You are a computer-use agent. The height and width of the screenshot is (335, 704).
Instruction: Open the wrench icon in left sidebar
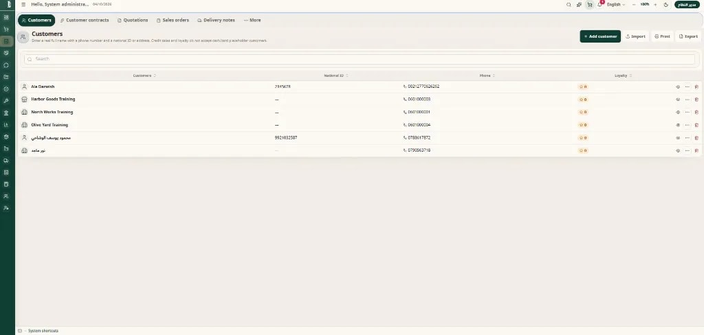pos(5,101)
